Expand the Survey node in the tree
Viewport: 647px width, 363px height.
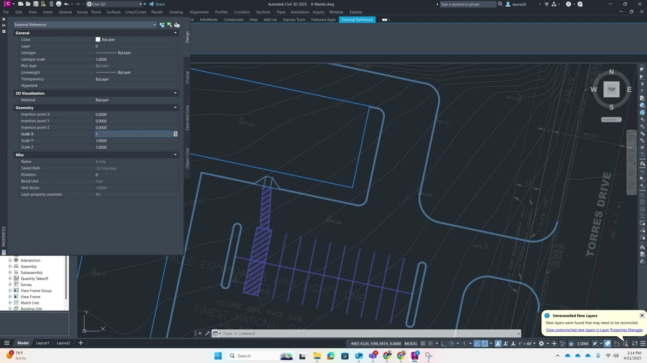point(10,285)
